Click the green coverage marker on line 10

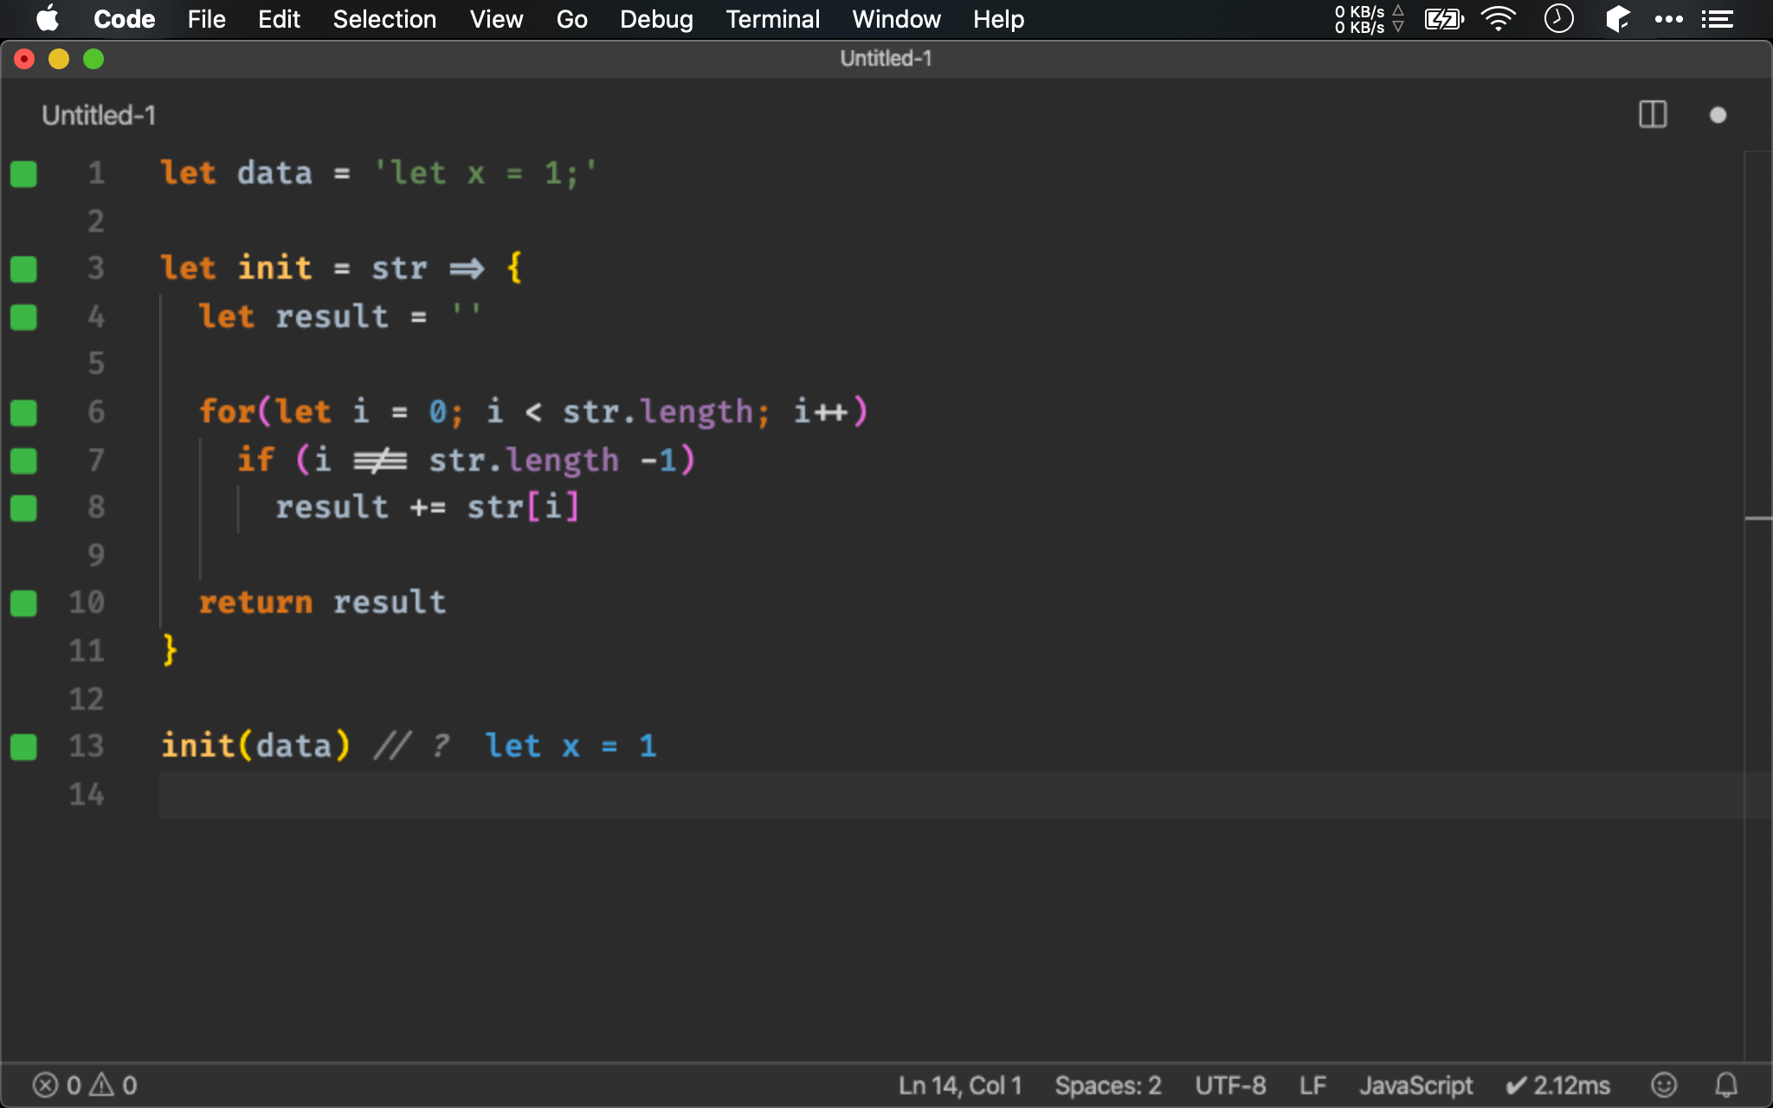point(23,602)
